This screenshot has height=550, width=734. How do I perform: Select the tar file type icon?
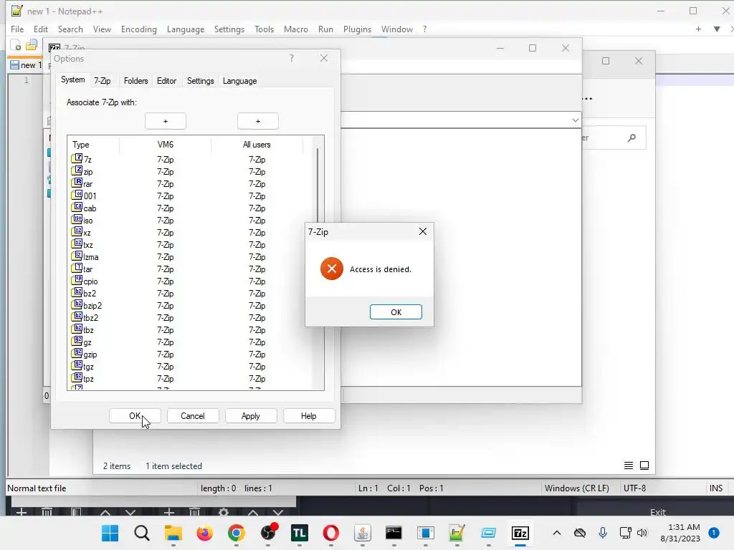click(77, 268)
